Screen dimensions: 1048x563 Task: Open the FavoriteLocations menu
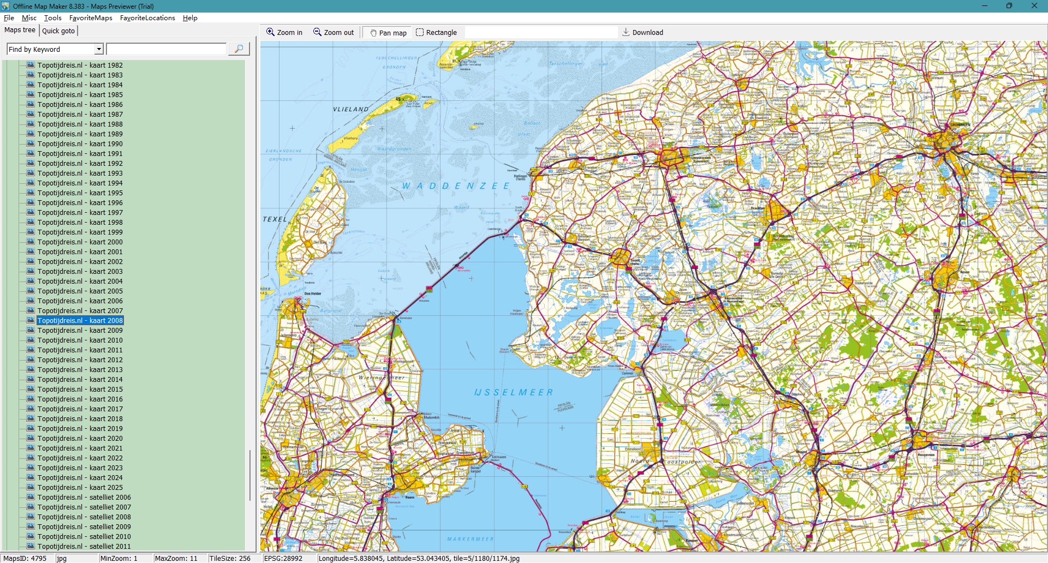click(x=147, y=18)
